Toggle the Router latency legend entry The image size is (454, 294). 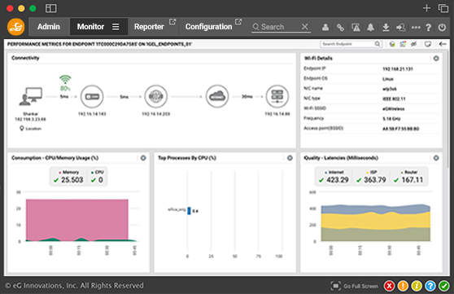(x=408, y=172)
